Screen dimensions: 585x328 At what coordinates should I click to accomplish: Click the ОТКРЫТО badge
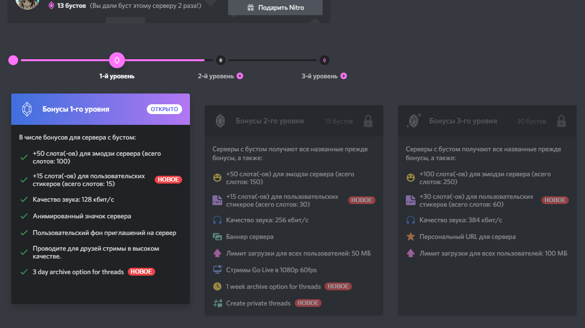[x=164, y=109]
